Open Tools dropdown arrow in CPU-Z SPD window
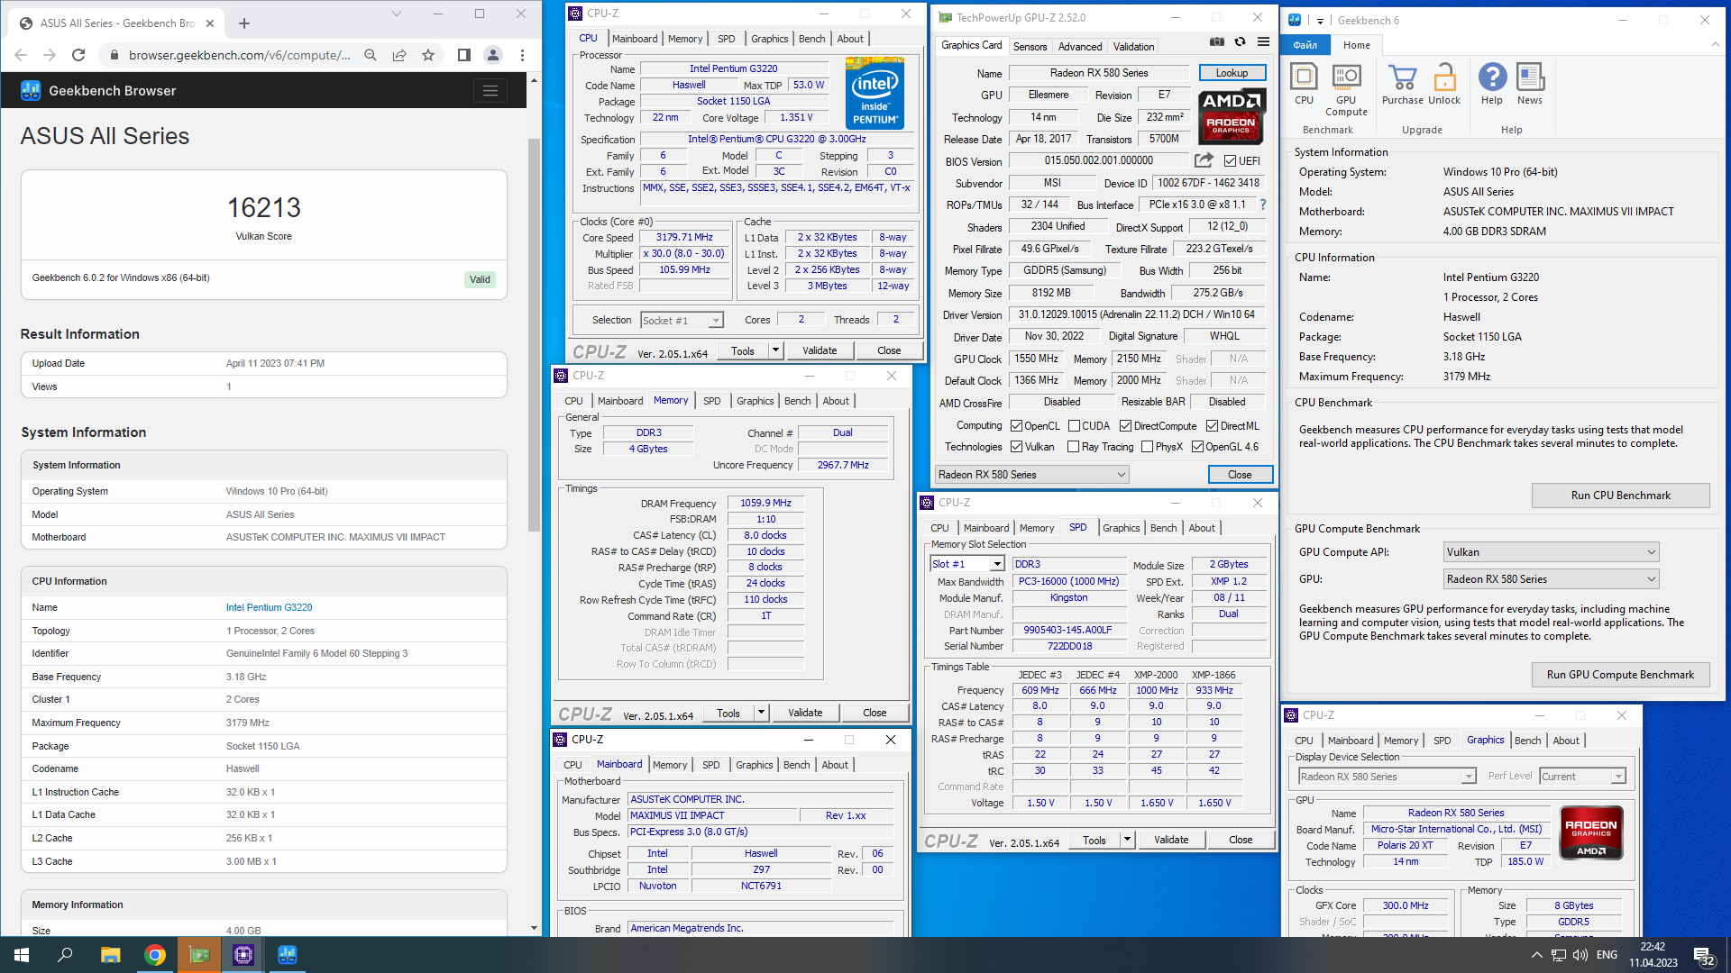Viewport: 1731px width, 973px height. coord(1127,840)
